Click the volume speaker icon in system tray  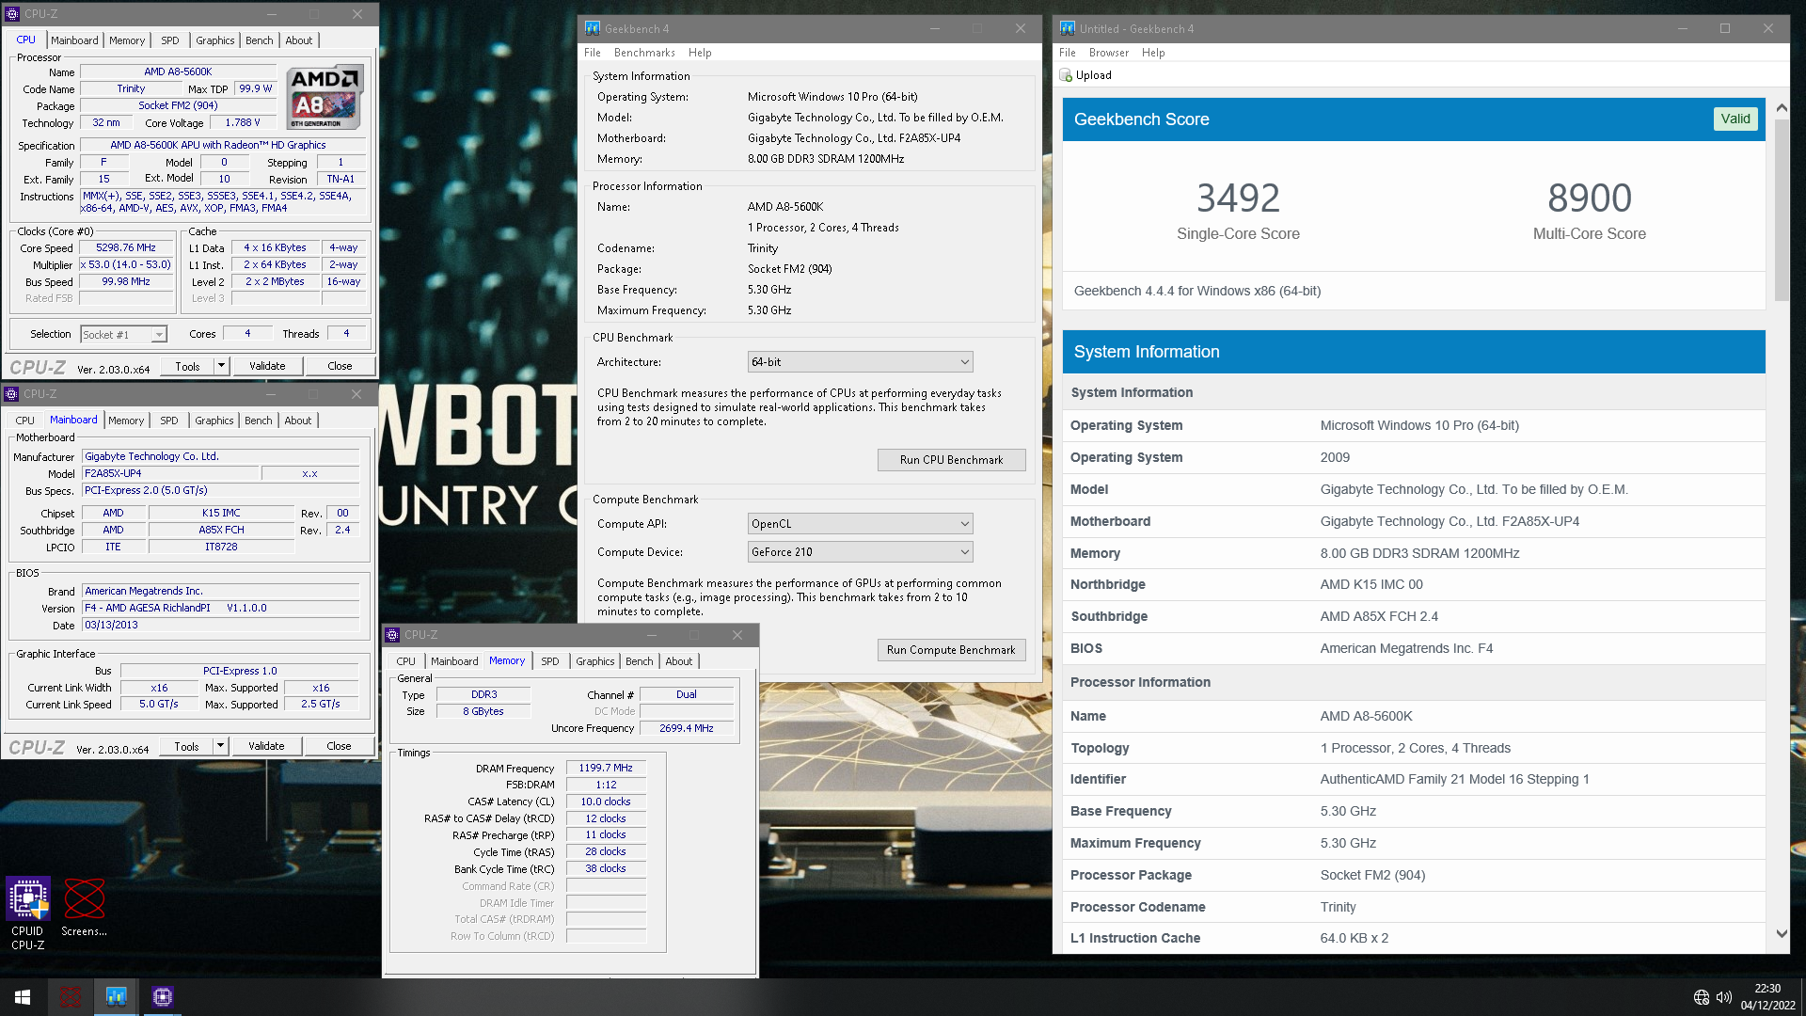pyautogui.click(x=1723, y=997)
